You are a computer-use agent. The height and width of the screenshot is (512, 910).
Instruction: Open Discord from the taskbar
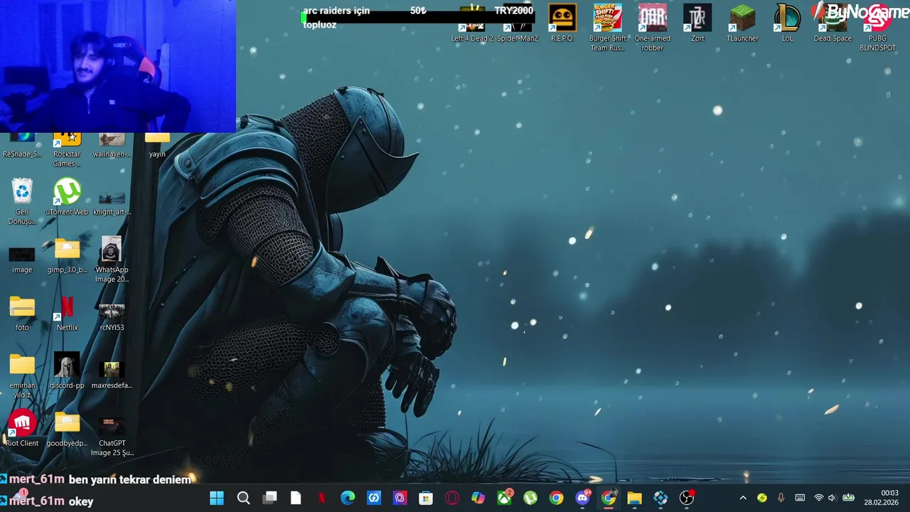tap(582, 498)
